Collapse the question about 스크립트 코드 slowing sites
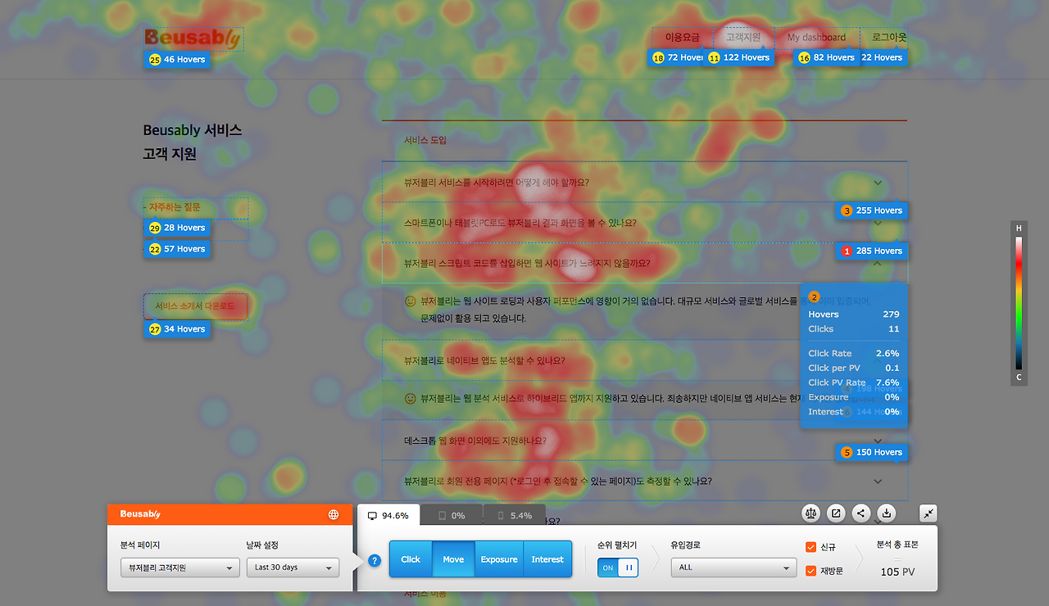 (645, 263)
